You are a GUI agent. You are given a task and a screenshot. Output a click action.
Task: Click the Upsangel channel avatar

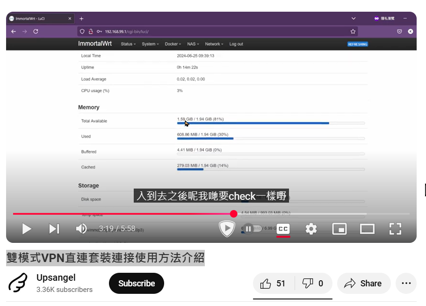pos(18,284)
